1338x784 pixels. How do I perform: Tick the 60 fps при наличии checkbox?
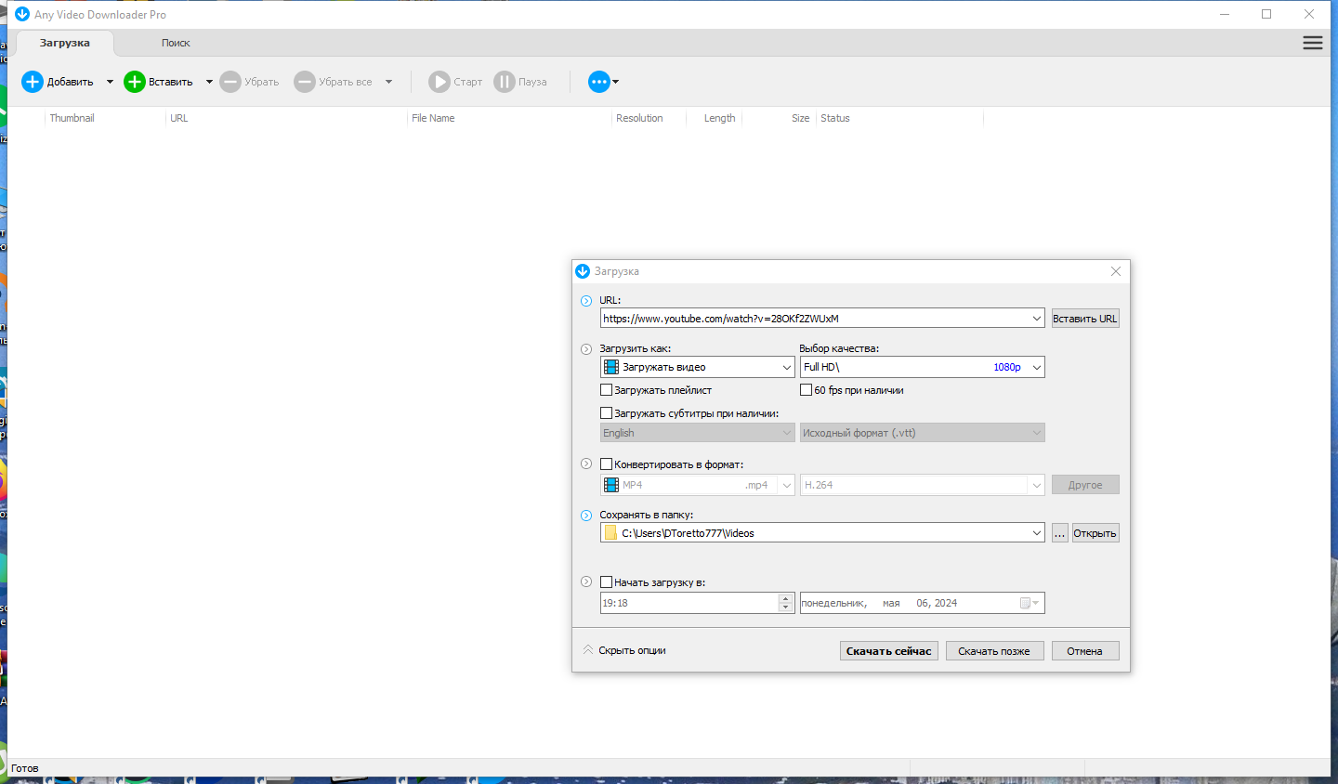pos(807,390)
